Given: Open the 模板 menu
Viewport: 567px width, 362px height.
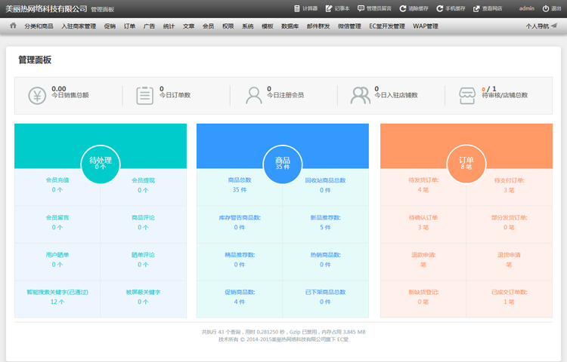Looking at the screenshot, I should [x=267, y=26].
